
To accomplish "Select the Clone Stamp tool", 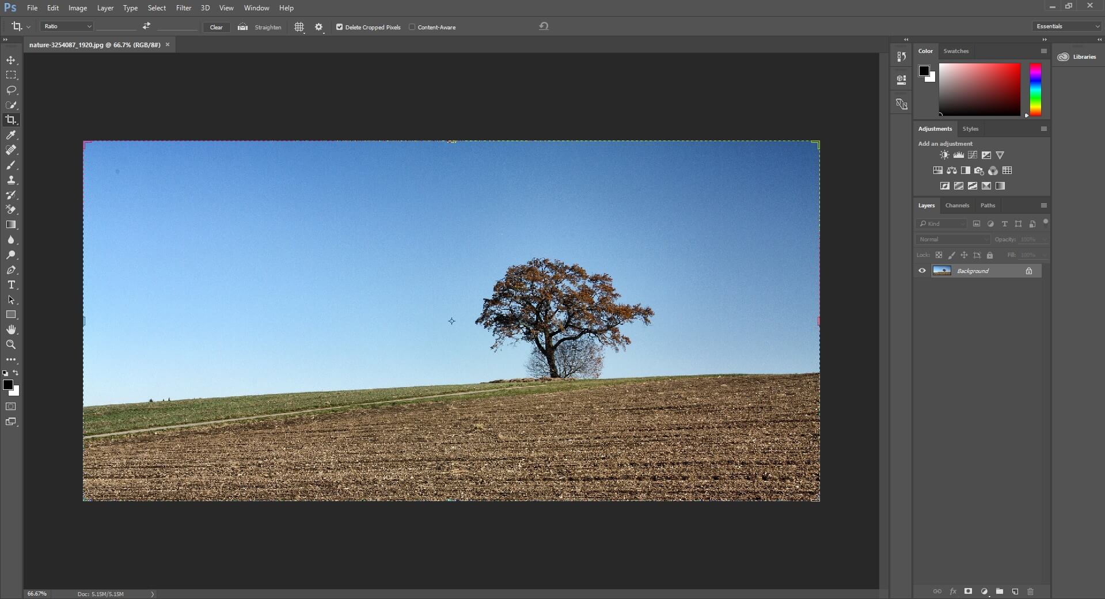I will pos(12,180).
